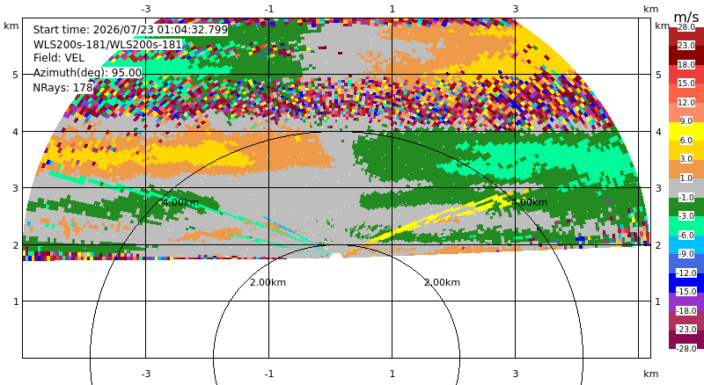Click the dark green -3.0 colorbar band

coord(686,207)
